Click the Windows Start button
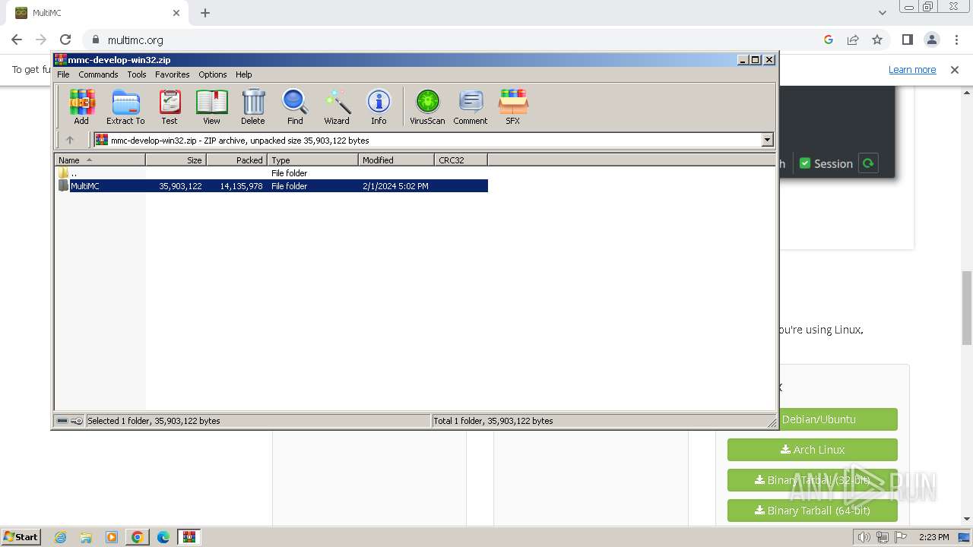This screenshot has width=973, height=547. tap(21, 537)
